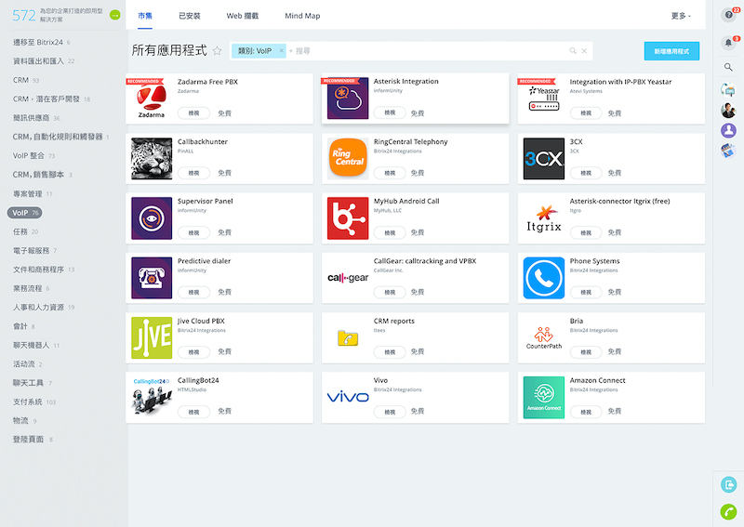
Task: Open the help question mark icon
Action: pos(729,15)
